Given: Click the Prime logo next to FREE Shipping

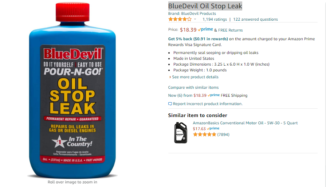Looking at the screenshot, I should click(x=214, y=95).
